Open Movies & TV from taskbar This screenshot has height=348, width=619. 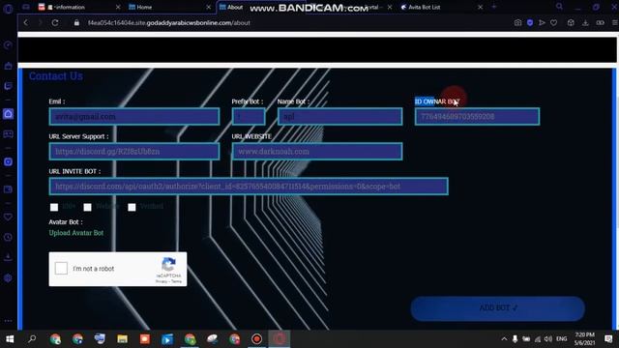pos(167,339)
